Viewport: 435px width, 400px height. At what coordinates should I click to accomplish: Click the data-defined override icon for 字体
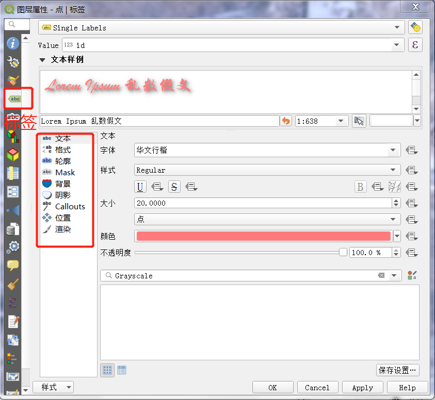(x=411, y=151)
